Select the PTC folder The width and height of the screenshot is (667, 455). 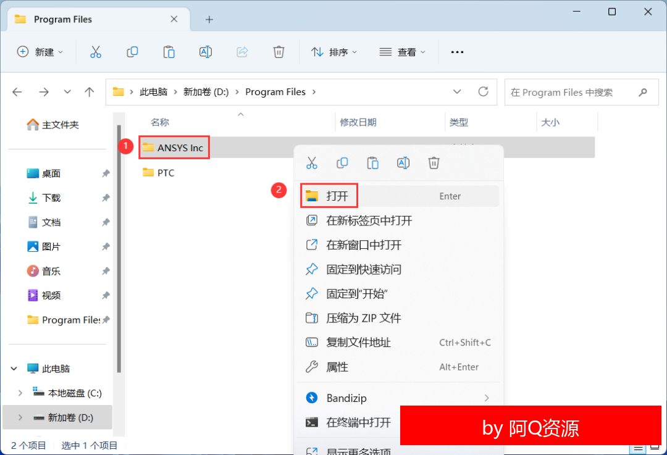click(x=166, y=173)
